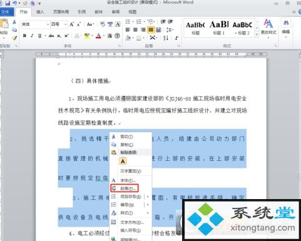The width and height of the screenshot is (301, 241).
Task: Click the Format Painter brush icon
Action: pyautogui.click(x=14, y=38)
